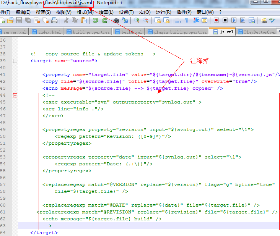Toggle Show All Characters pilcrow icon
The height and width of the screenshot is (236, 280).
pos(187,20)
